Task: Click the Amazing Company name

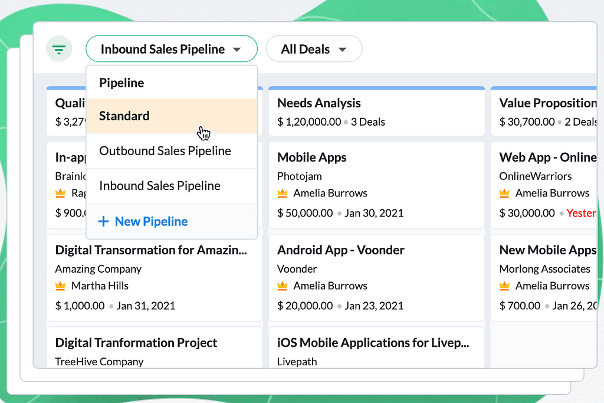Action: pos(99,269)
